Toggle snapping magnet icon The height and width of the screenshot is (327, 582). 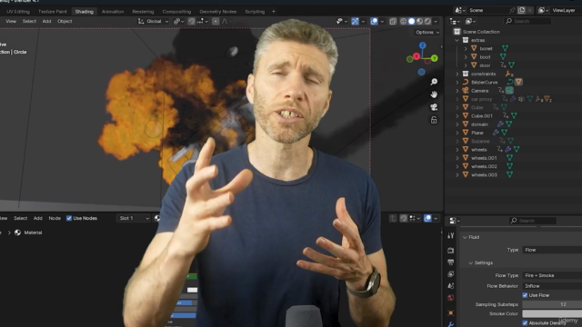tap(192, 21)
